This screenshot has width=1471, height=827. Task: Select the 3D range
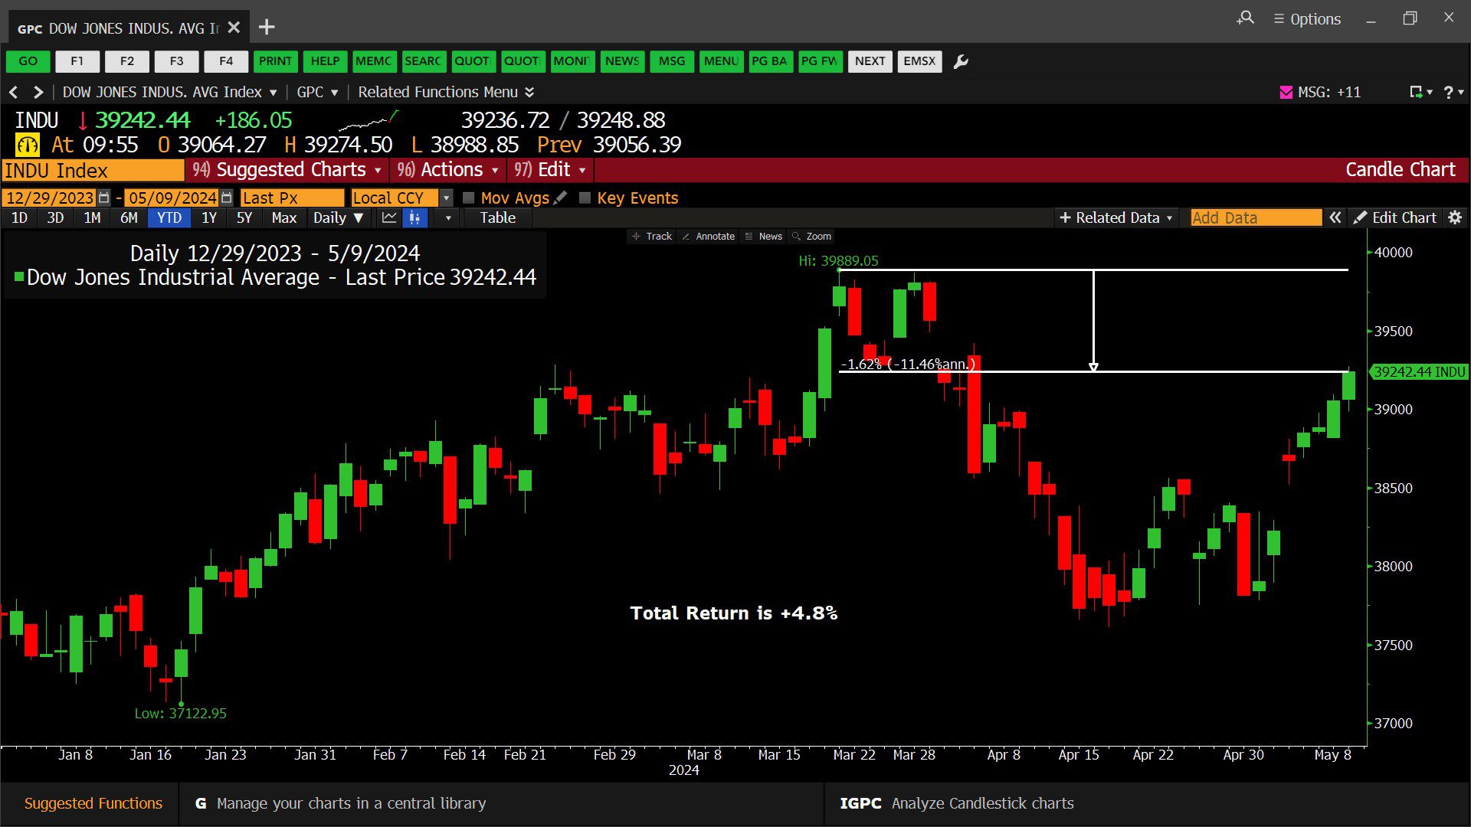click(x=55, y=218)
